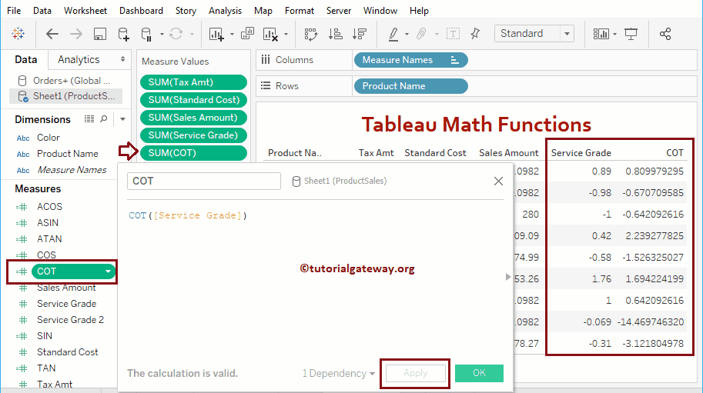Click the Group Members paperclip icon

pos(421,34)
